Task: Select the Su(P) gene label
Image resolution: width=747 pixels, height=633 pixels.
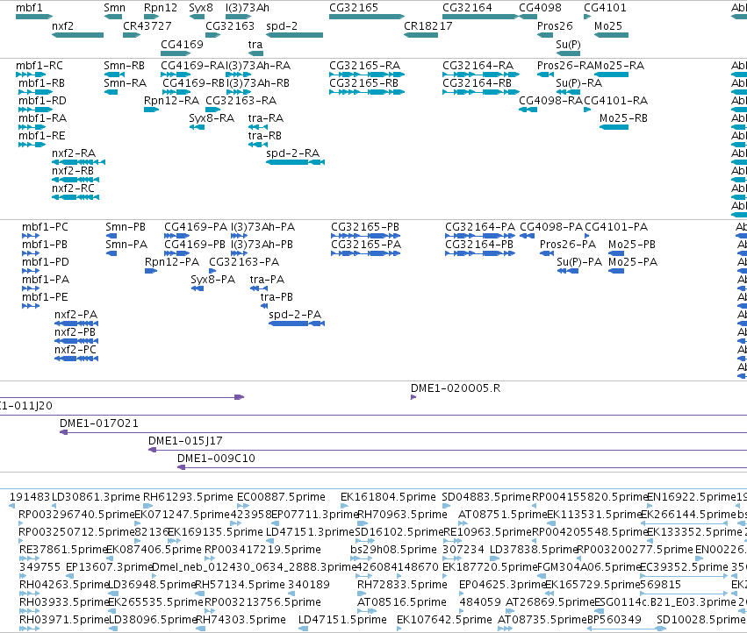Action: click(568, 44)
